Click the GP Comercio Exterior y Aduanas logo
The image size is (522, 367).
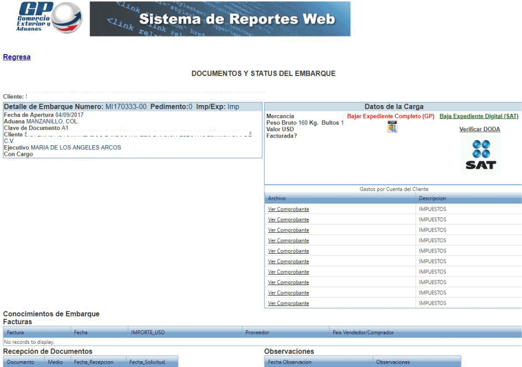click(49, 17)
